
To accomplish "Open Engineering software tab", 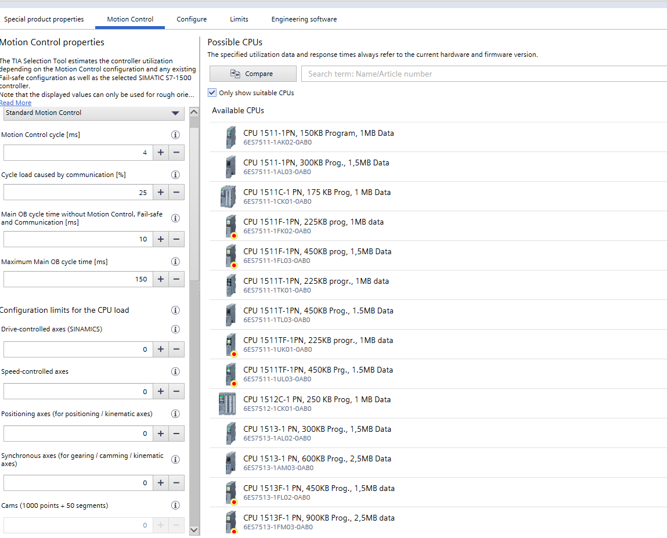I will click(304, 19).
